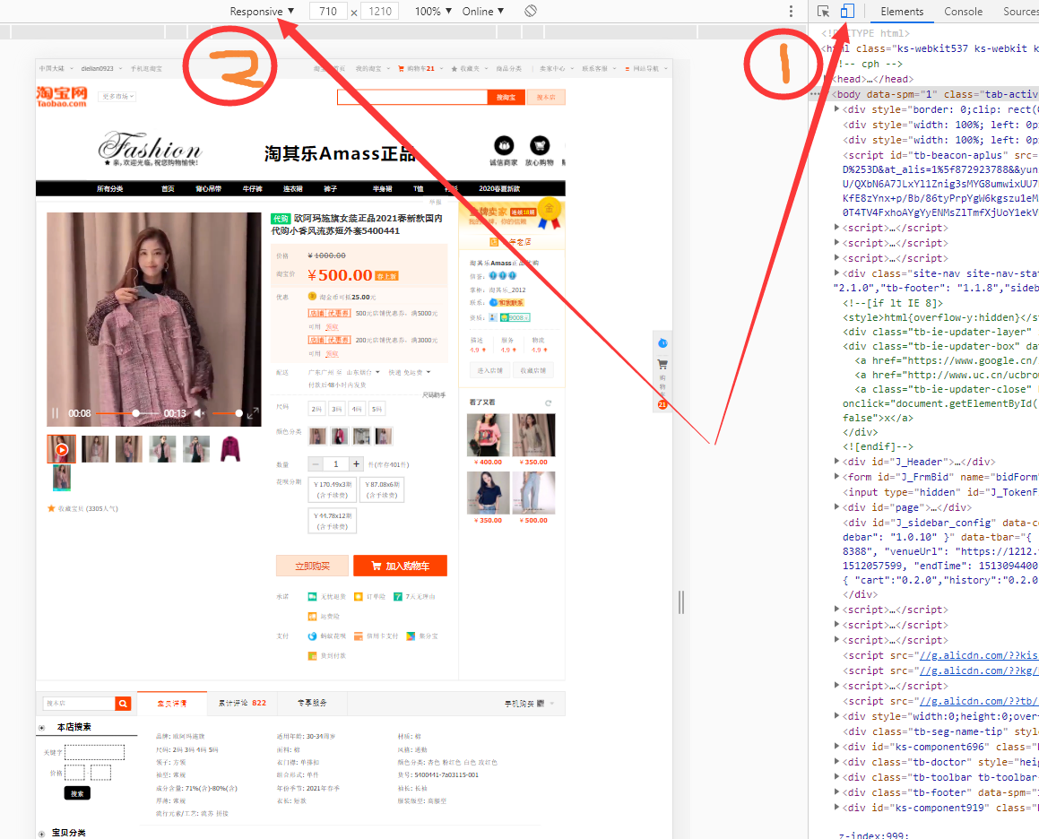Click the plus button to increase quantity
Image resolution: width=1039 pixels, height=839 pixels.
(356, 464)
